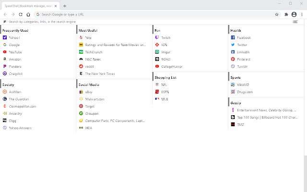Click the Gossip category header

click(x=236, y=103)
